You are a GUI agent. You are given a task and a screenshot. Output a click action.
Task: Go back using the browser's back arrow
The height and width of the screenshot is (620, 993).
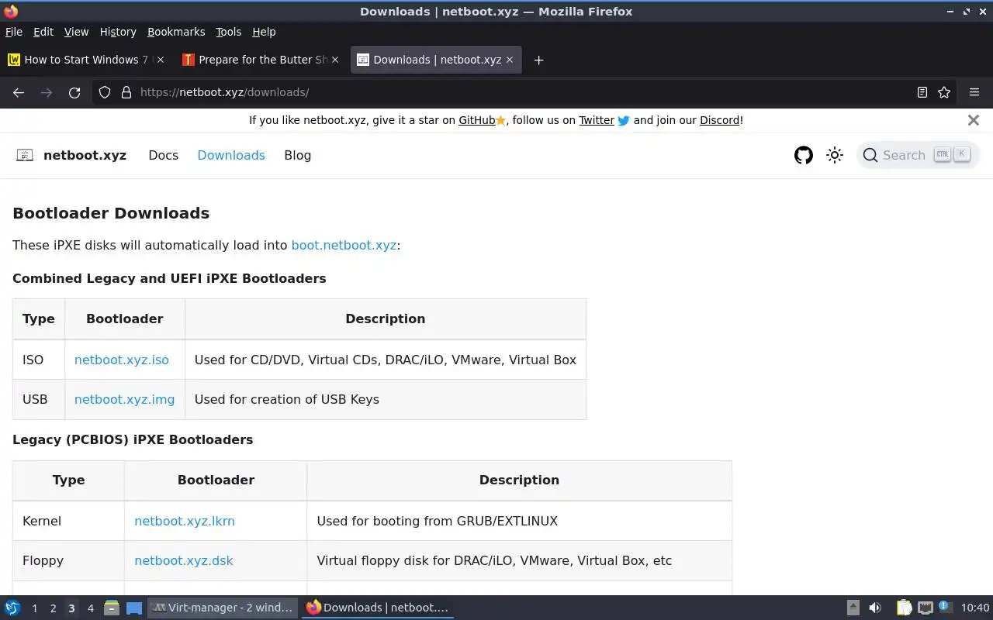(x=19, y=92)
